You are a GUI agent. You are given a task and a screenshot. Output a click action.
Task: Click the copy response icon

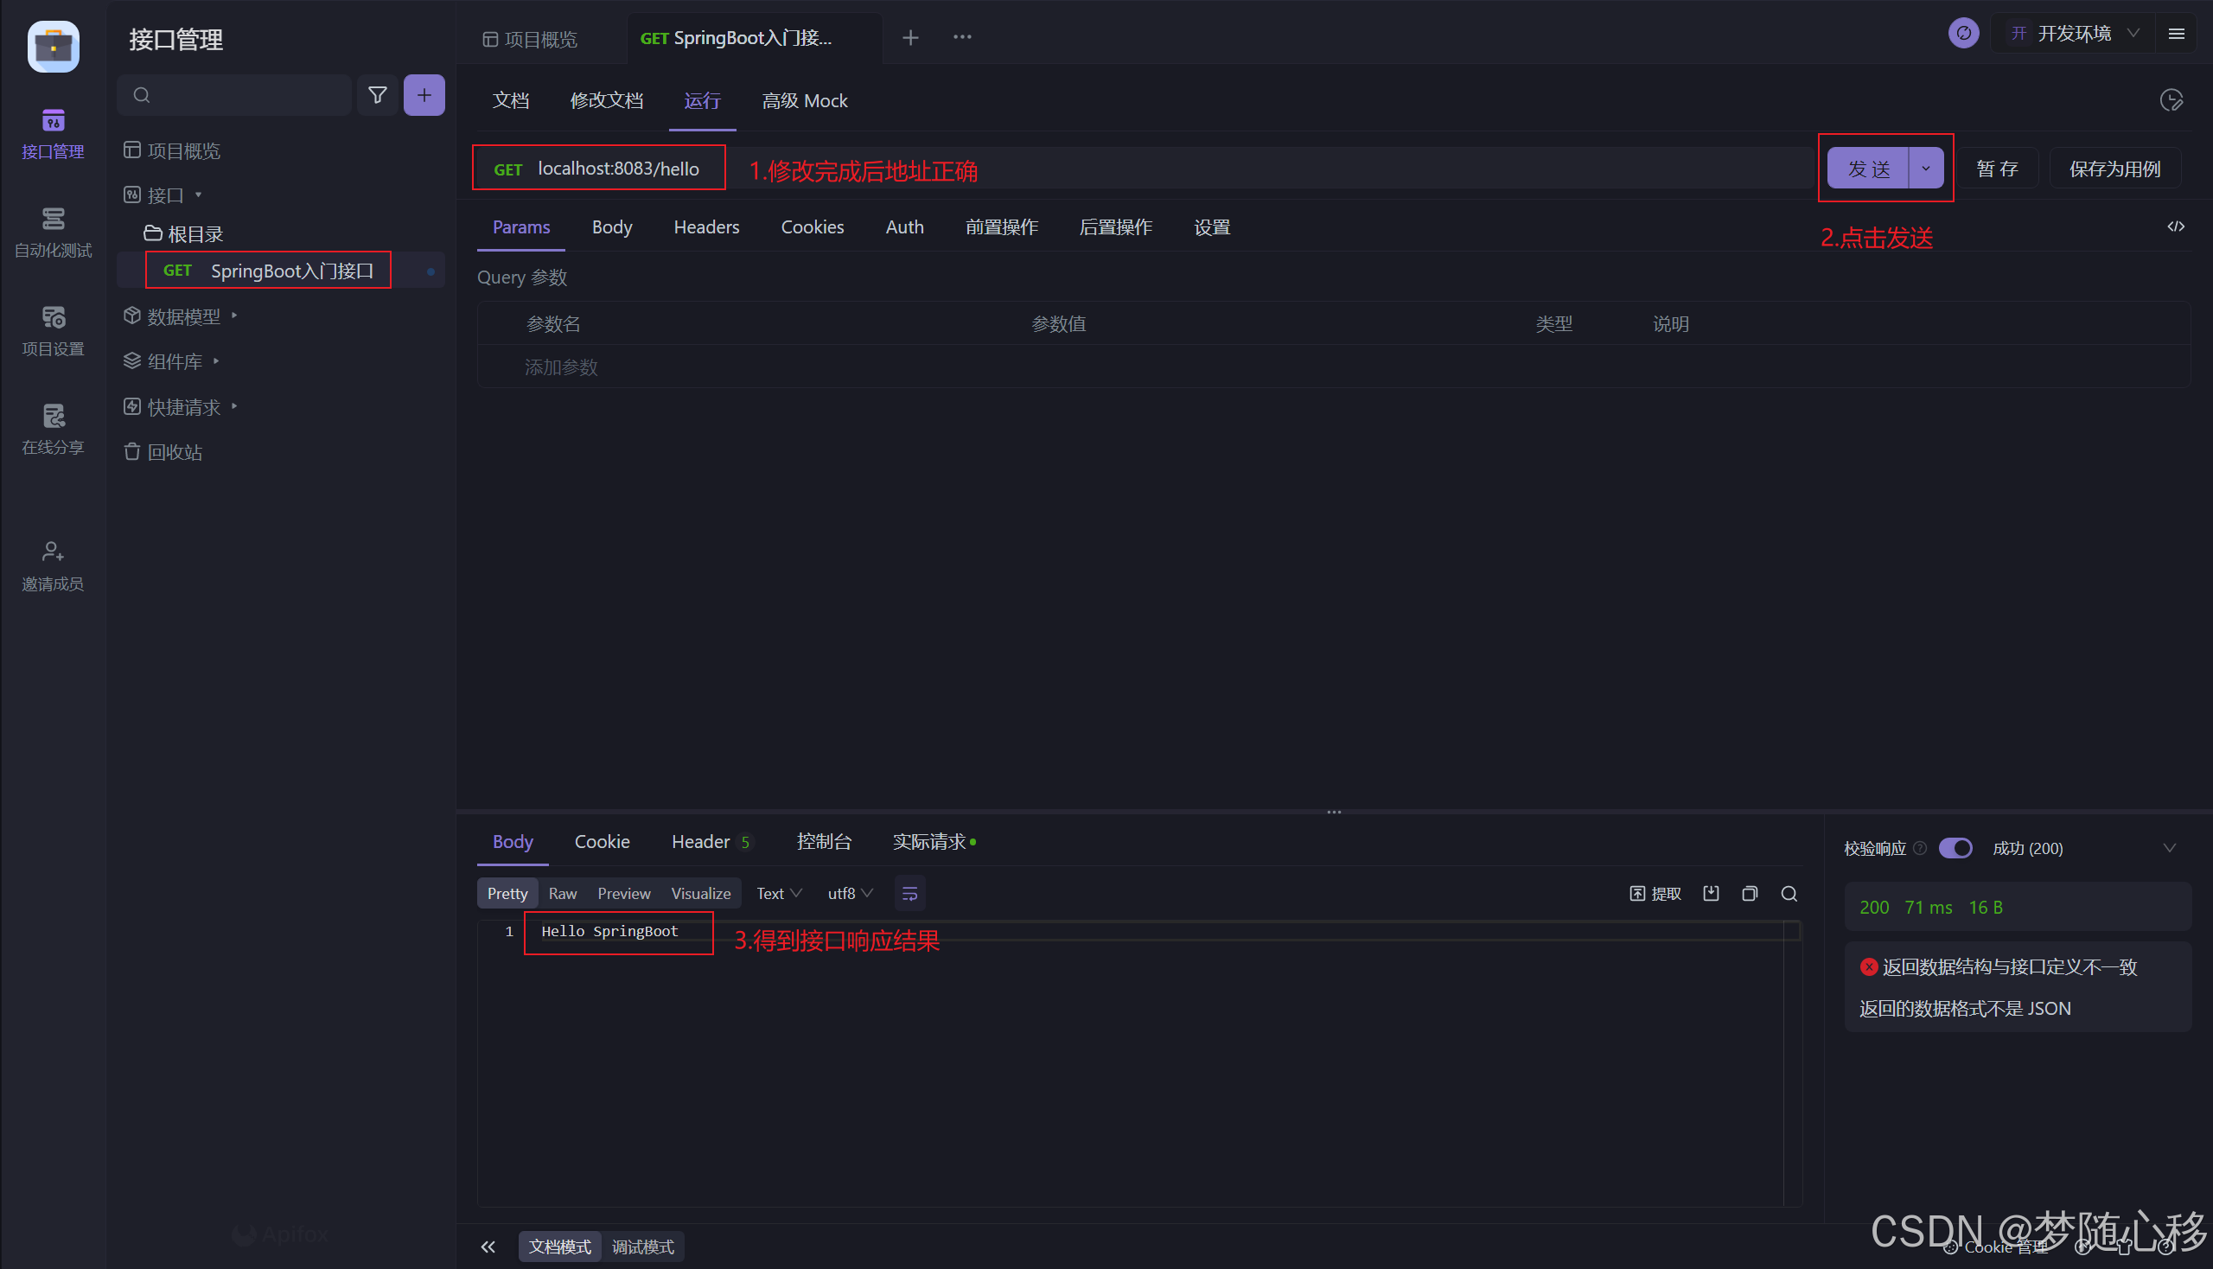(x=1749, y=893)
